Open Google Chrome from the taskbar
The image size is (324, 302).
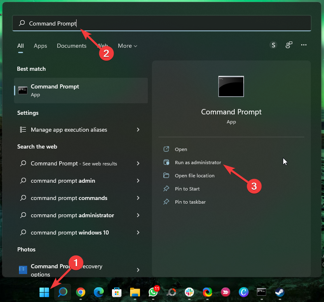81,292
